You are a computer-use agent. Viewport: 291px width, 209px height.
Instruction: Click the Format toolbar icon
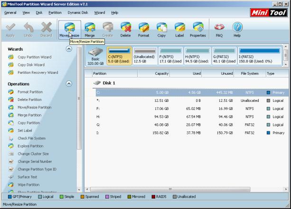[144, 30]
